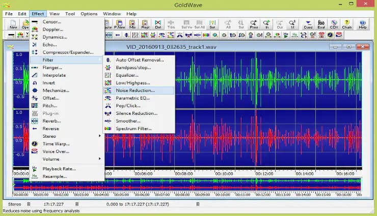Click the P.New paste new icon
Viewport: 377px width, 216px height.
point(120,24)
